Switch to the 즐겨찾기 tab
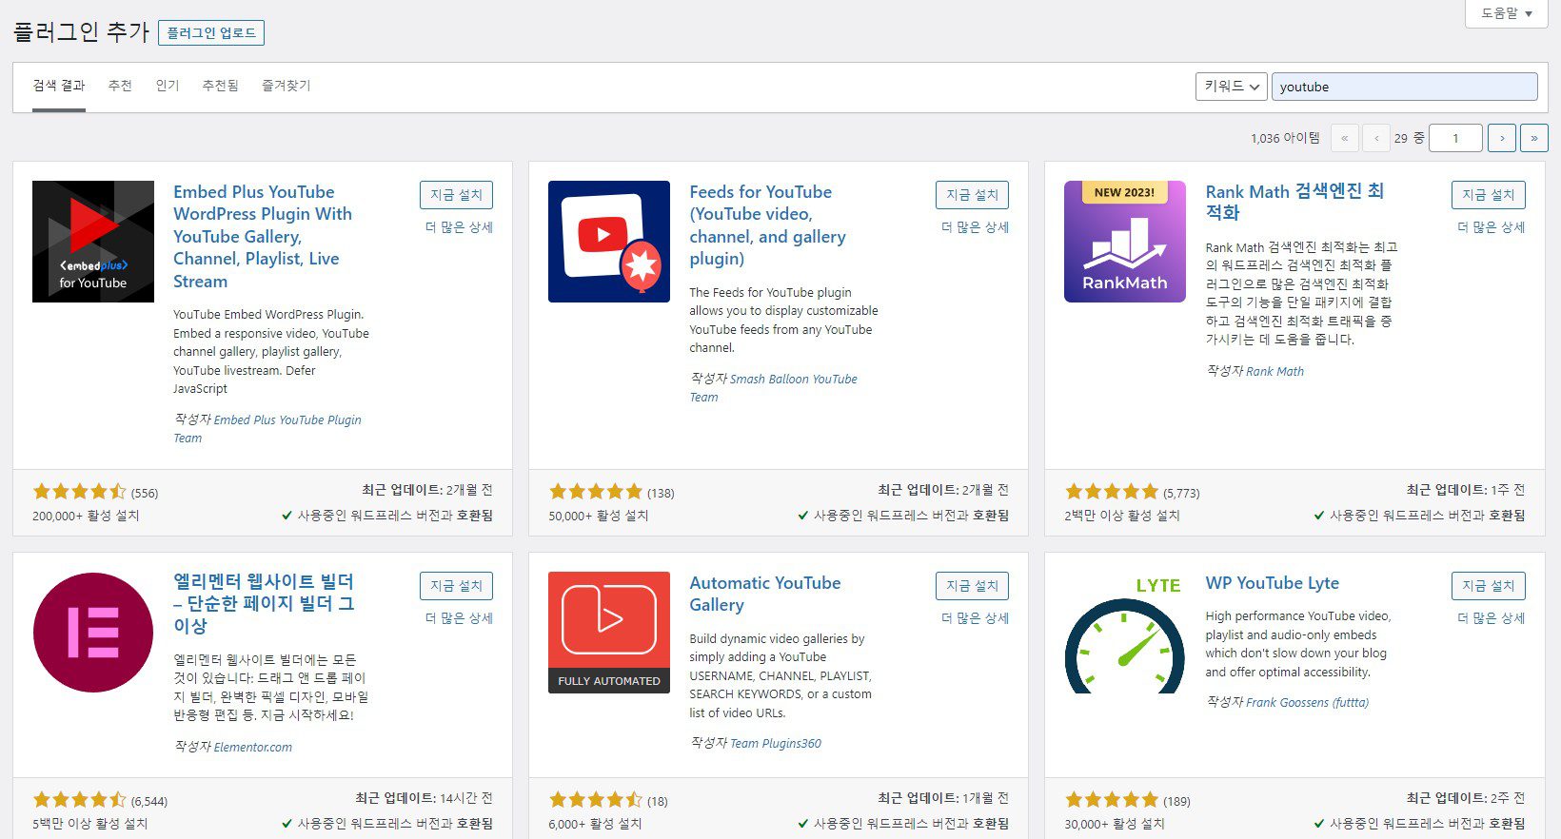Image resolution: width=1561 pixels, height=839 pixels. [x=287, y=86]
